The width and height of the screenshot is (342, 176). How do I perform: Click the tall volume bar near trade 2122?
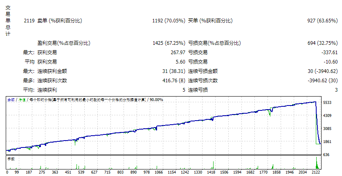click(317, 163)
